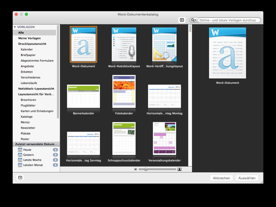Click the green zoom window button
The image size is (276, 207).
27,14
